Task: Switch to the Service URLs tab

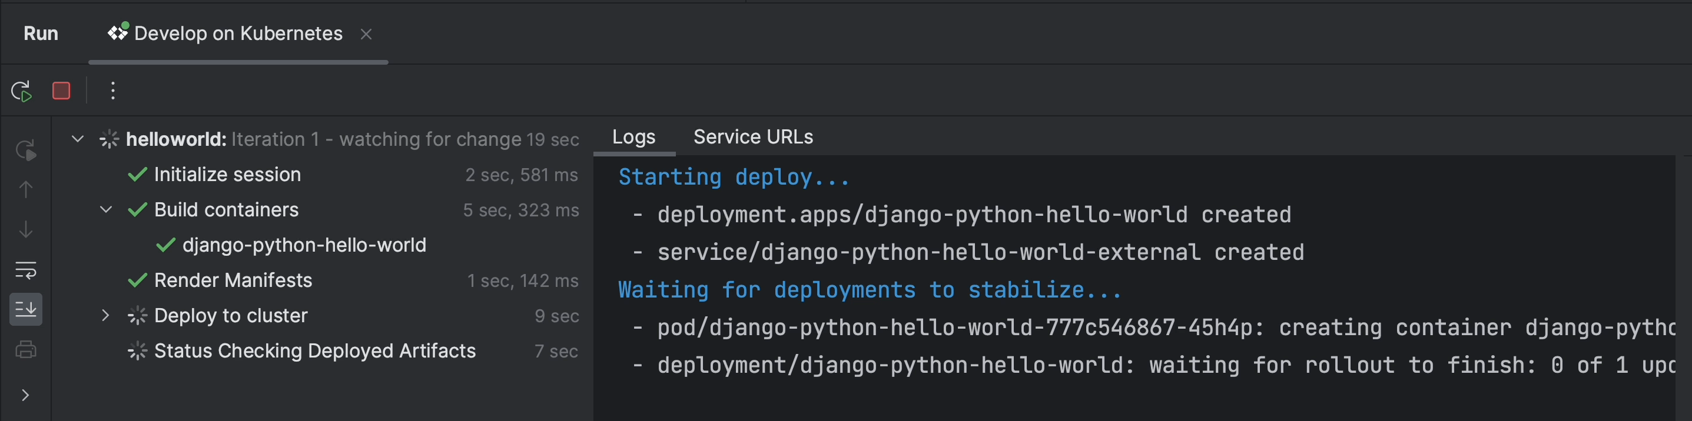Action: [753, 137]
